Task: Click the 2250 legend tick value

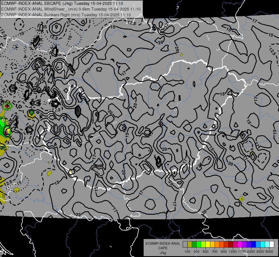Action: pos(251,252)
